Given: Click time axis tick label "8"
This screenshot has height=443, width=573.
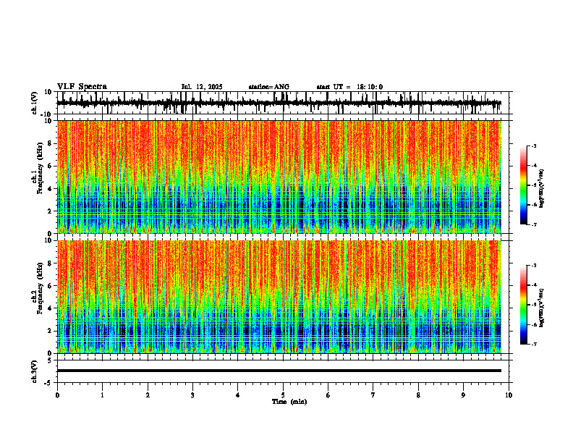Looking at the screenshot, I should click(418, 395).
